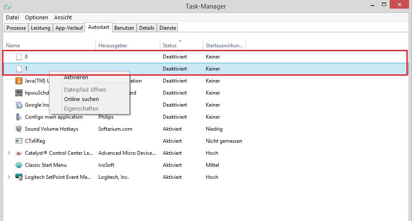412x221 pixels.
Task: Click the Java(TM) startup entry icon
Action: 19,81
